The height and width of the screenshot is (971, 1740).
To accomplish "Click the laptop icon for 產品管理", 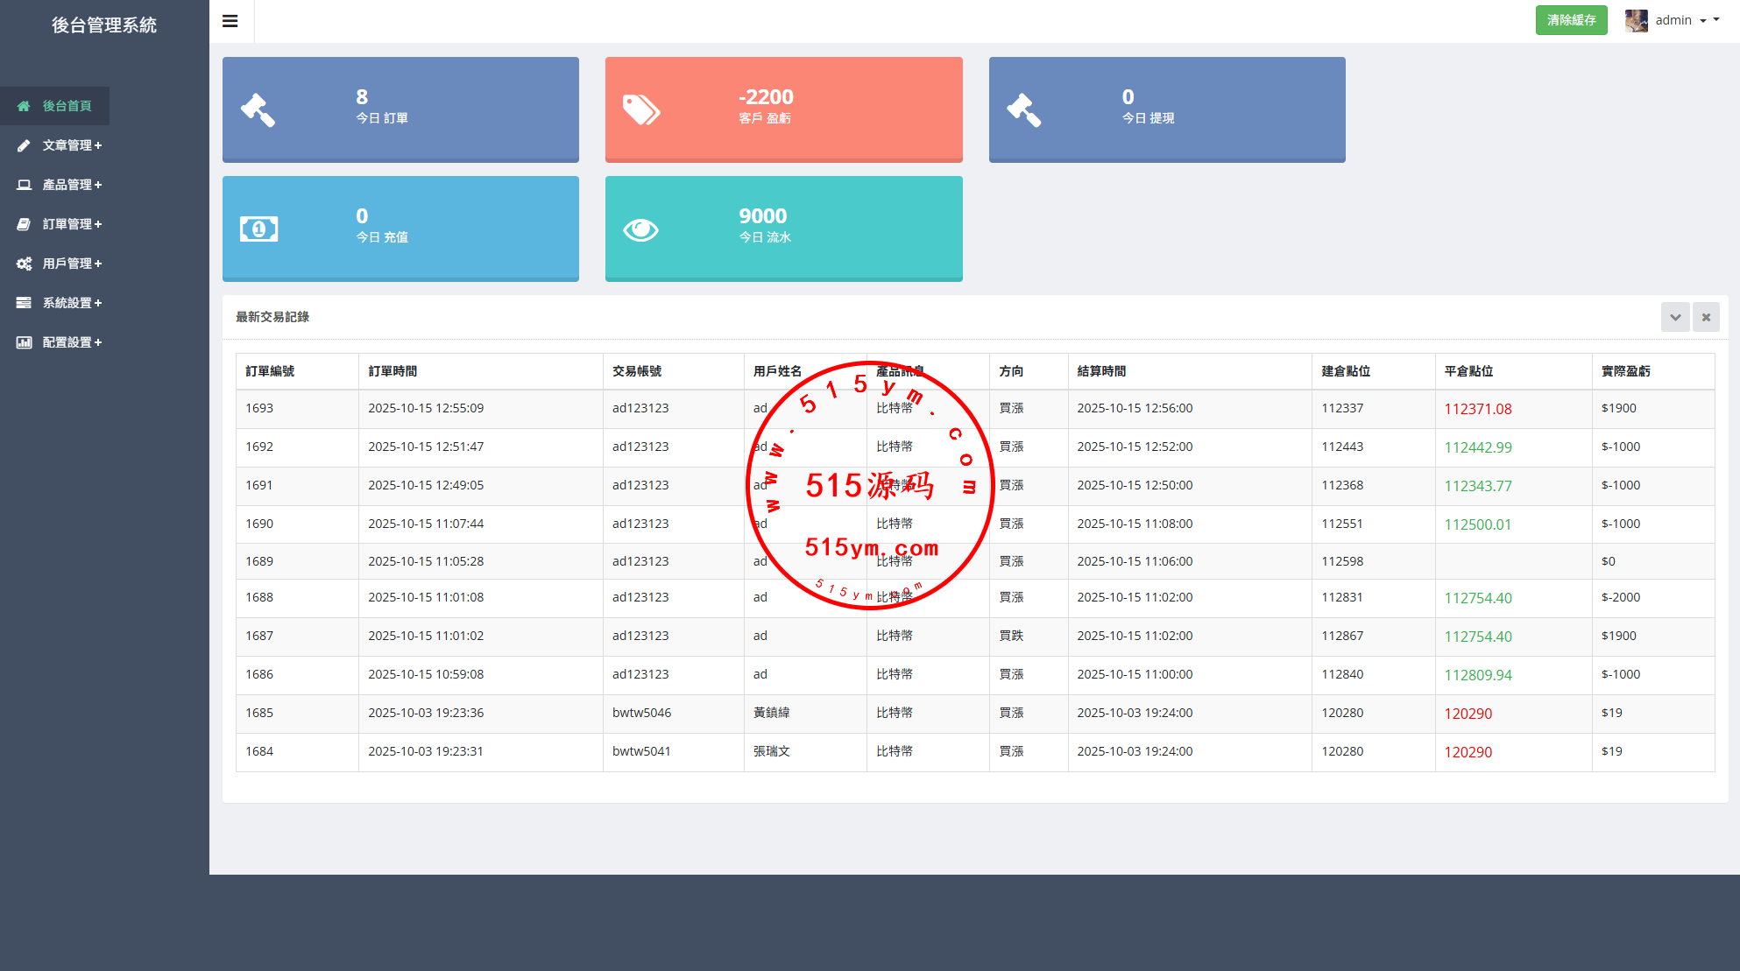I will [x=24, y=185].
